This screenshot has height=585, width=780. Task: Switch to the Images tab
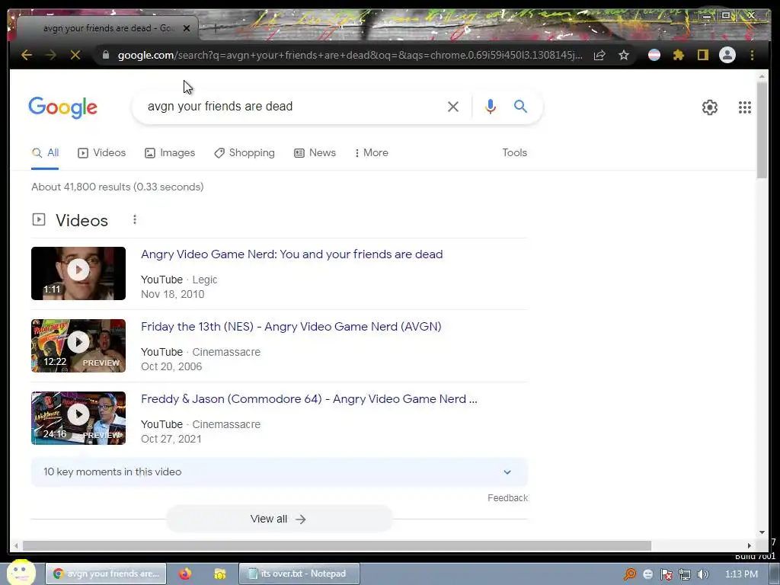[170, 152]
